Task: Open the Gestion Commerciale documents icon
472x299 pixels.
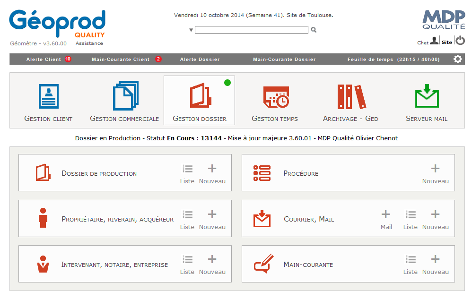Action: (x=125, y=95)
